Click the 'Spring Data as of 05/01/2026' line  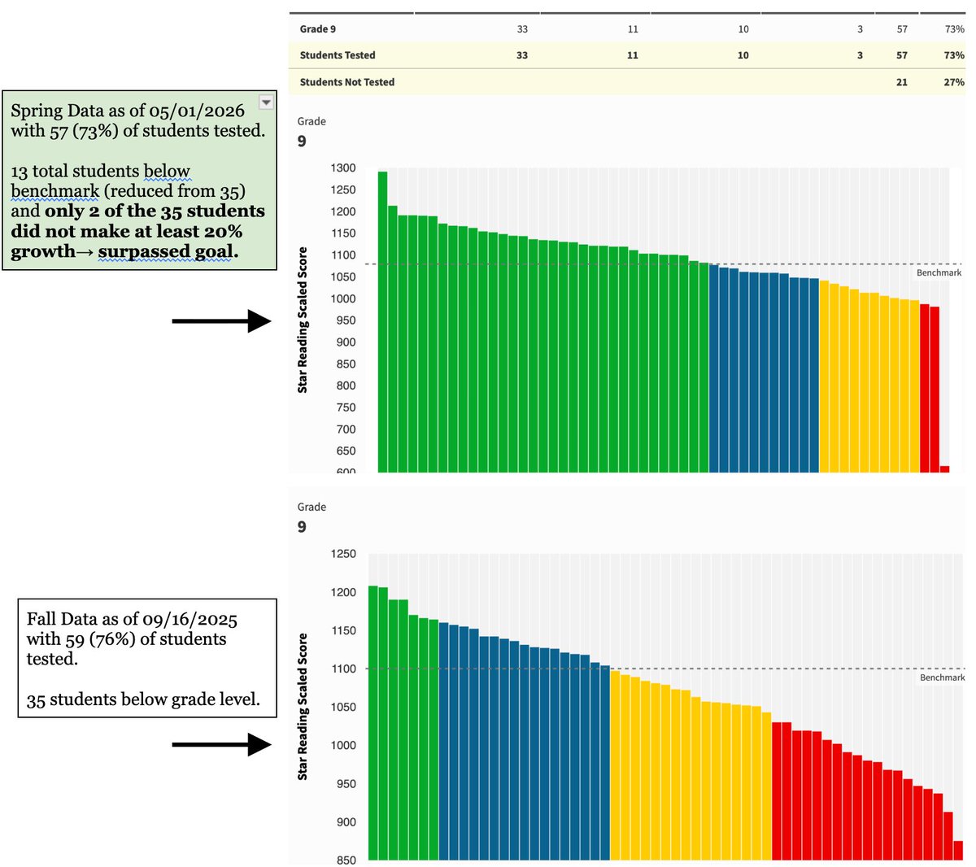click(128, 111)
